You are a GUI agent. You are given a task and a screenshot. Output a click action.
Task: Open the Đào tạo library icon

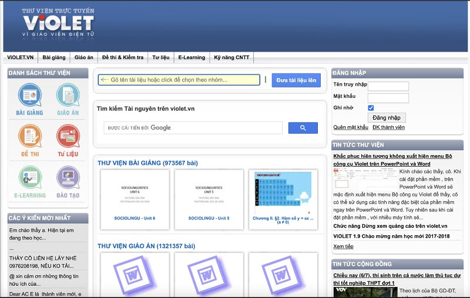coord(68,182)
